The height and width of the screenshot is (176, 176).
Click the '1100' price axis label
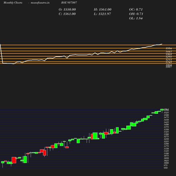(x=166, y=153)
